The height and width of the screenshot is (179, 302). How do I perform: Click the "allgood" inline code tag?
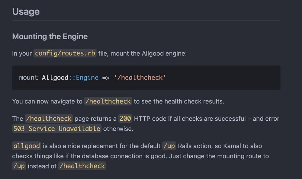coord(27,146)
